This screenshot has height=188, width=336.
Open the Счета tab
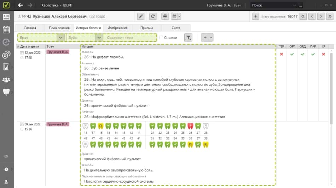point(176,28)
